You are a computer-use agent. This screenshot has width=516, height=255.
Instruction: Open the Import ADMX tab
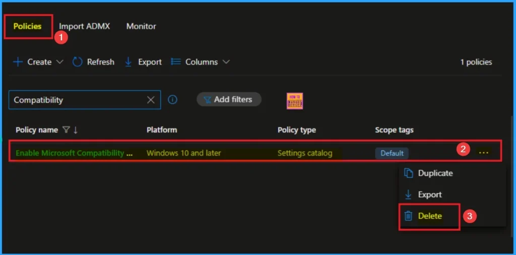tap(84, 26)
